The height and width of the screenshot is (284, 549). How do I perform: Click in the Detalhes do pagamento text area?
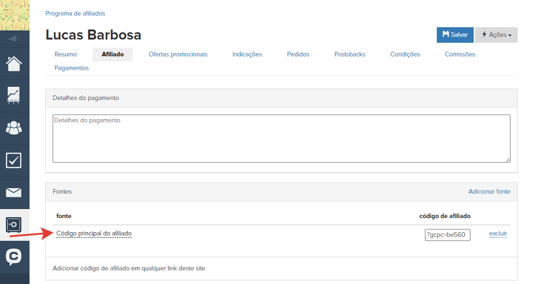(281, 138)
